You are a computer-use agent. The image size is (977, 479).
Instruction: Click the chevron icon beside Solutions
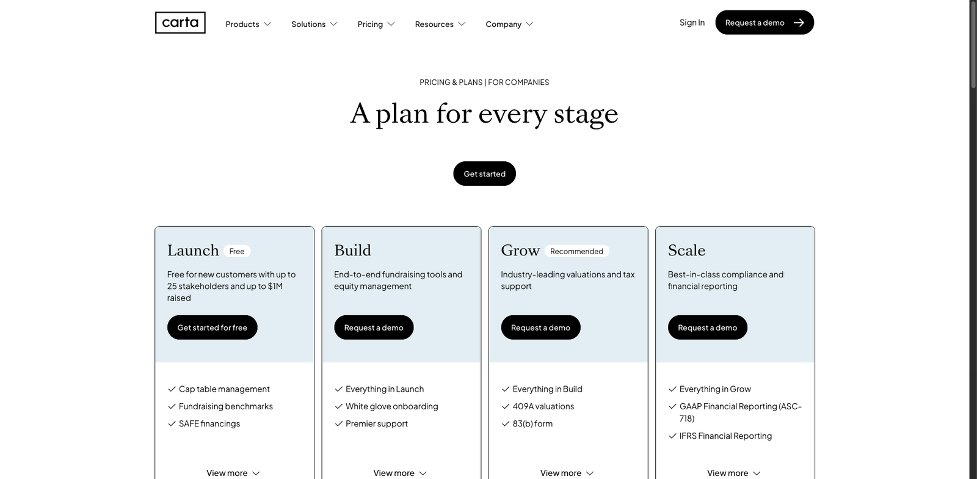tap(333, 24)
